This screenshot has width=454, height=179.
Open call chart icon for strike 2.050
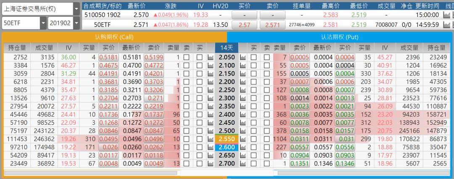click(211, 57)
